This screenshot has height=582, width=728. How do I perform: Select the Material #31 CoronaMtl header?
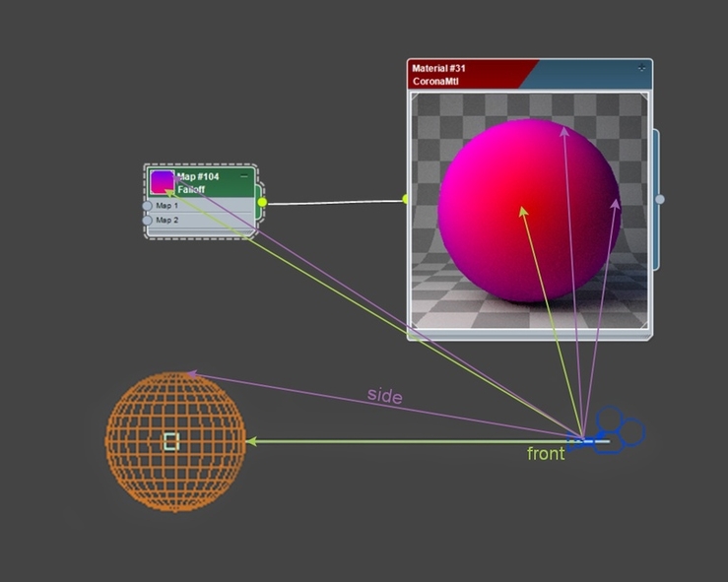click(x=530, y=74)
